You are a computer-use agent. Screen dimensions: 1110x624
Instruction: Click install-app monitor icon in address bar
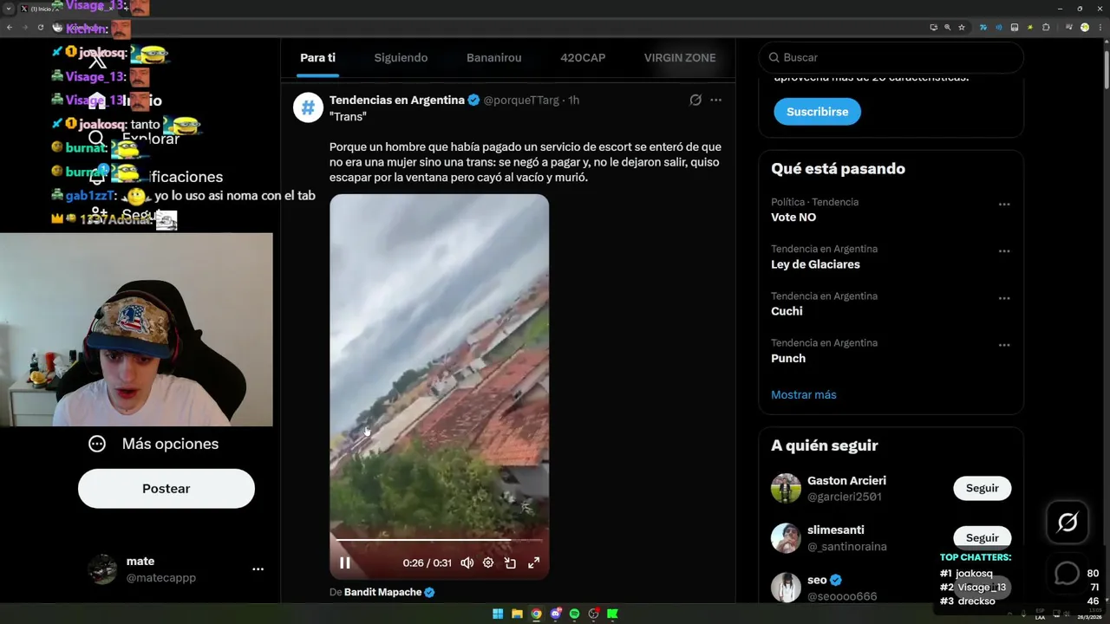pyautogui.click(x=934, y=28)
